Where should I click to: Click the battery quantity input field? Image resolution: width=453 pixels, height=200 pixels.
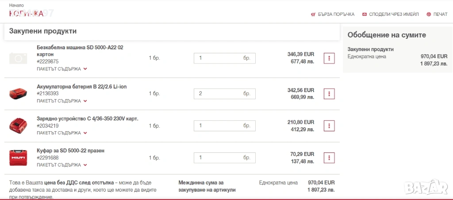(219, 93)
